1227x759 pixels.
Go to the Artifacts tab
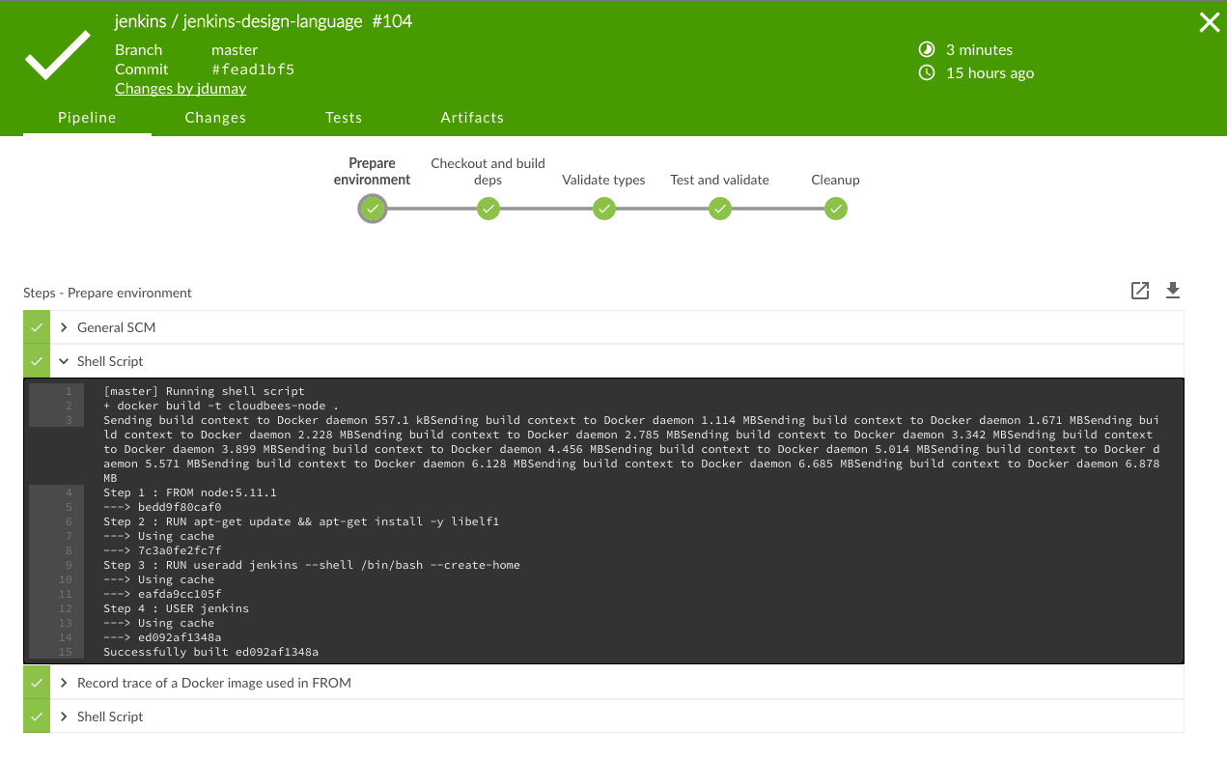pos(472,118)
